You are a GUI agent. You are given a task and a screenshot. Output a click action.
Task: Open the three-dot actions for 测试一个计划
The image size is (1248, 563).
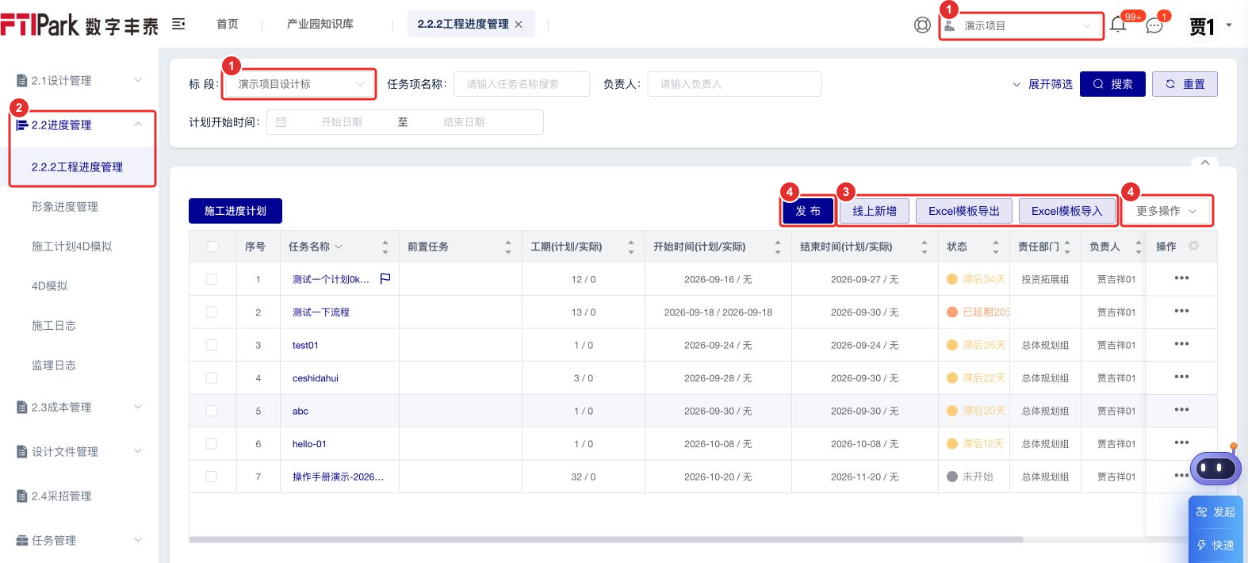coord(1181,278)
